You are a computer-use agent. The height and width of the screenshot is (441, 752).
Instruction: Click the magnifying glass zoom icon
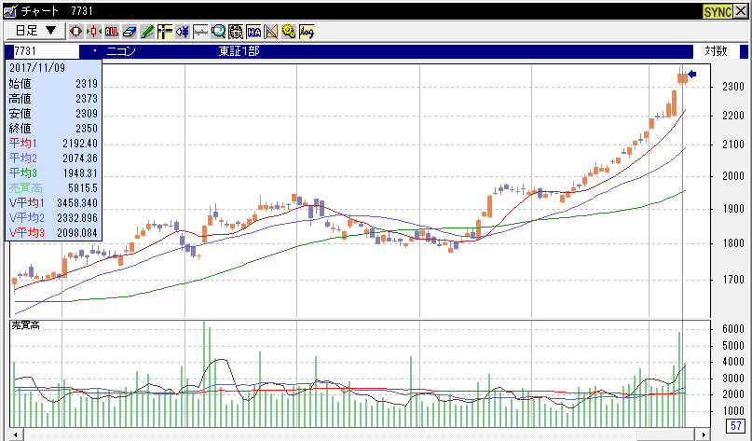[218, 31]
